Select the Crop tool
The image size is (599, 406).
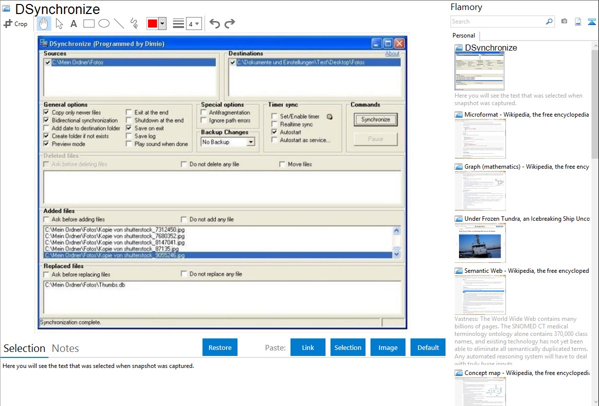point(15,24)
